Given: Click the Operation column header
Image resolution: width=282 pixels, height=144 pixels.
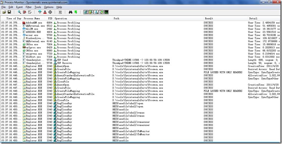Looking at the screenshot, I should point(83,18).
